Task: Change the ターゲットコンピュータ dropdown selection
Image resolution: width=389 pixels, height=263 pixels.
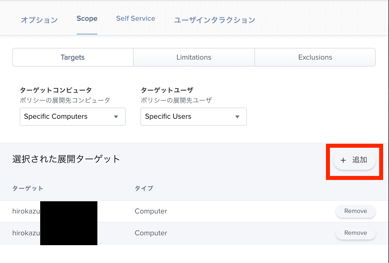Action: tap(72, 117)
